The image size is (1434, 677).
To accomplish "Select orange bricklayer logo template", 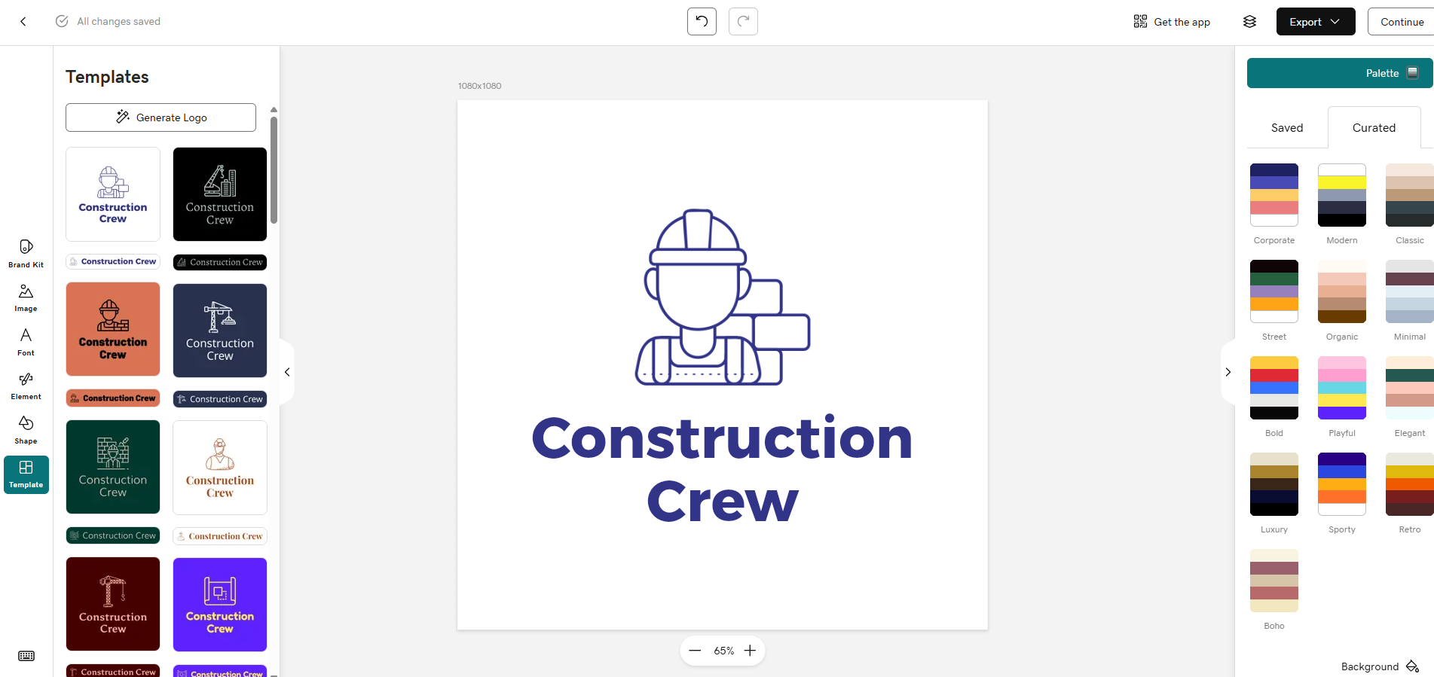I will [113, 329].
